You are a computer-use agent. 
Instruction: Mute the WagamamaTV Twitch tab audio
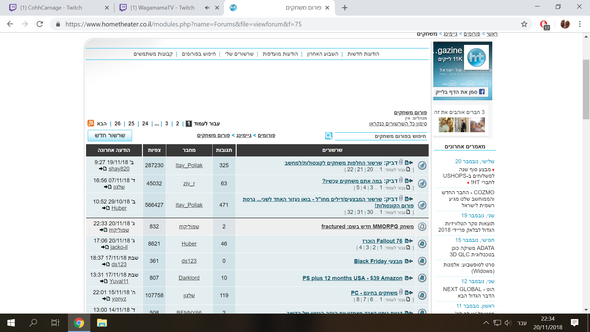coord(207,8)
